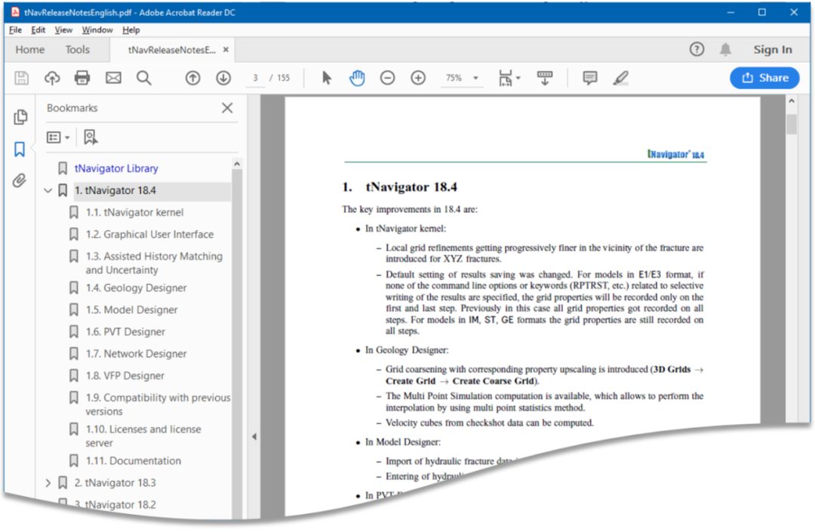Open 1.7. Network Designer bookmark
Screen dimensions: 815x532
tap(136, 353)
